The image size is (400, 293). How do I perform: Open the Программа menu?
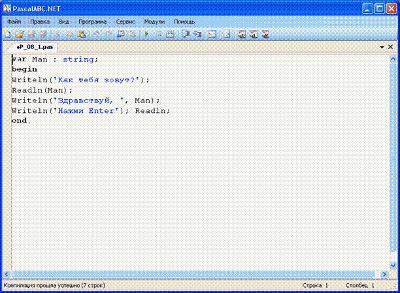(92, 22)
